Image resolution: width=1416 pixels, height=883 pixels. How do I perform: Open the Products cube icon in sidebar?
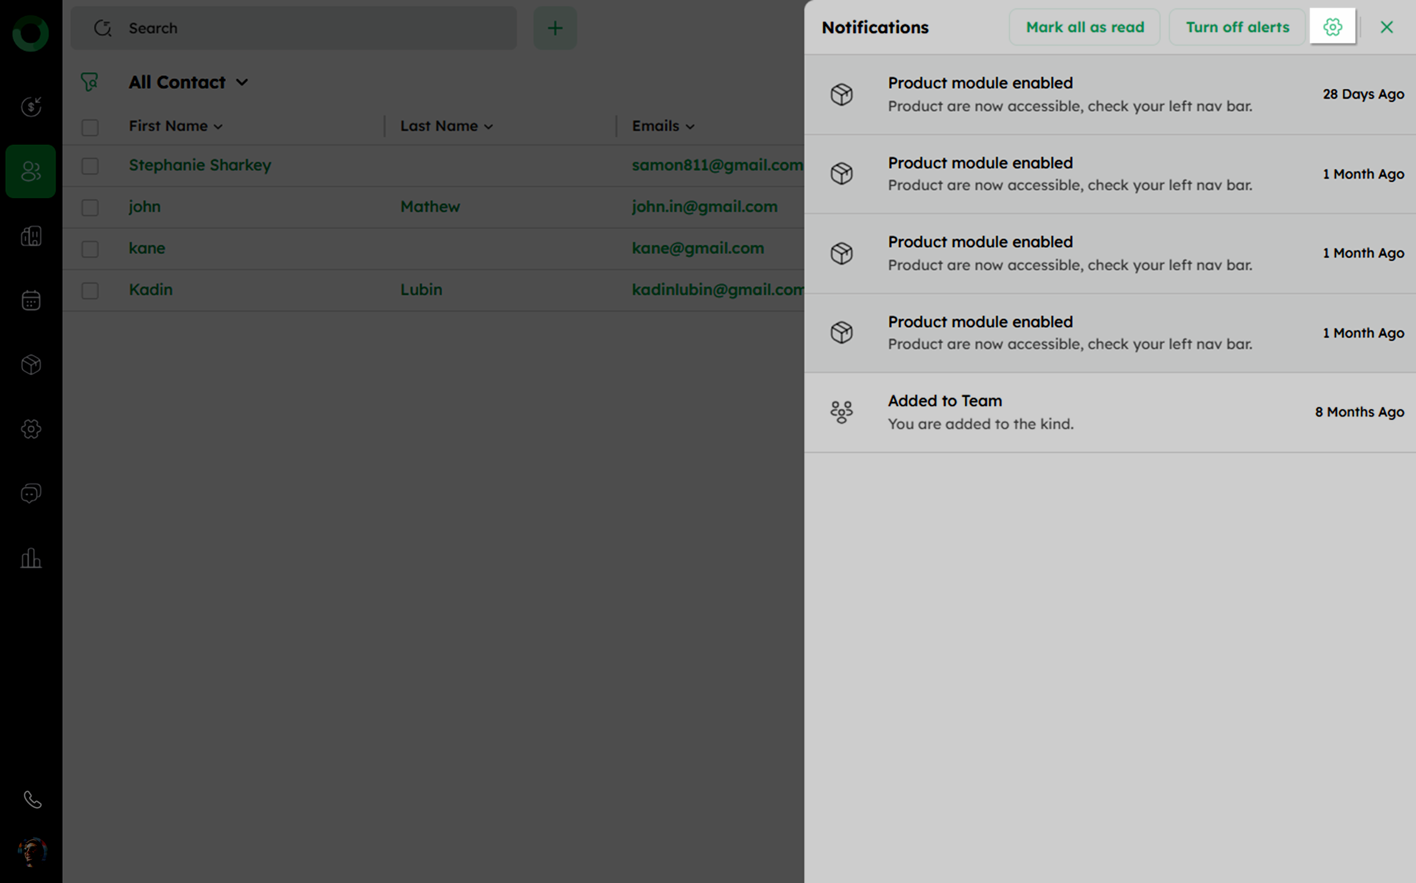[x=31, y=365]
